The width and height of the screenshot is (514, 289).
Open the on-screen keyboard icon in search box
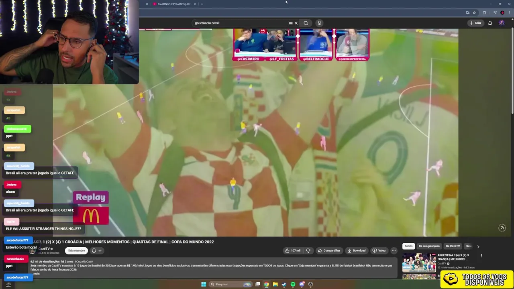click(290, 23)
